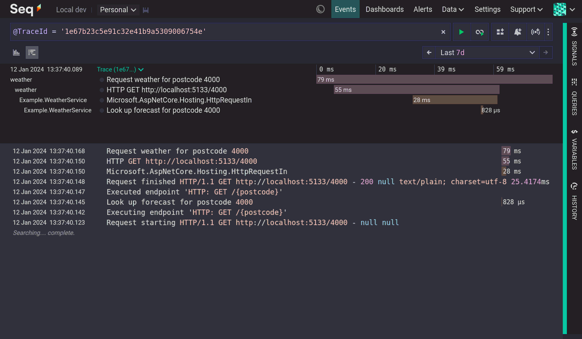Image resolution: width=582 pixels, height=339 pixels.
Task: Toggle the trace timeline view button
Action: tap(32, 52)
